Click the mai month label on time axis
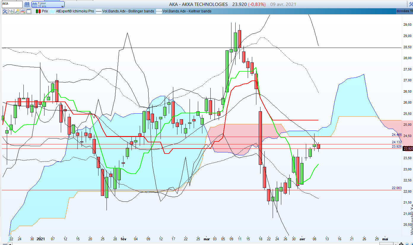 [385, 239]
